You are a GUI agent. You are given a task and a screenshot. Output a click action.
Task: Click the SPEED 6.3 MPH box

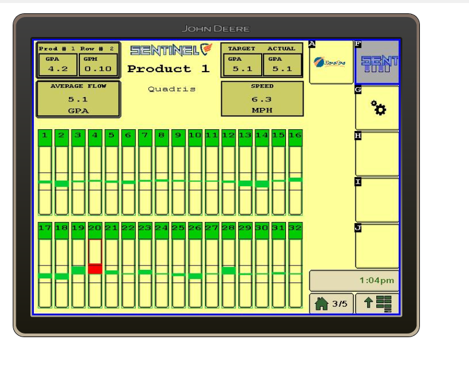tap(262, 98)
